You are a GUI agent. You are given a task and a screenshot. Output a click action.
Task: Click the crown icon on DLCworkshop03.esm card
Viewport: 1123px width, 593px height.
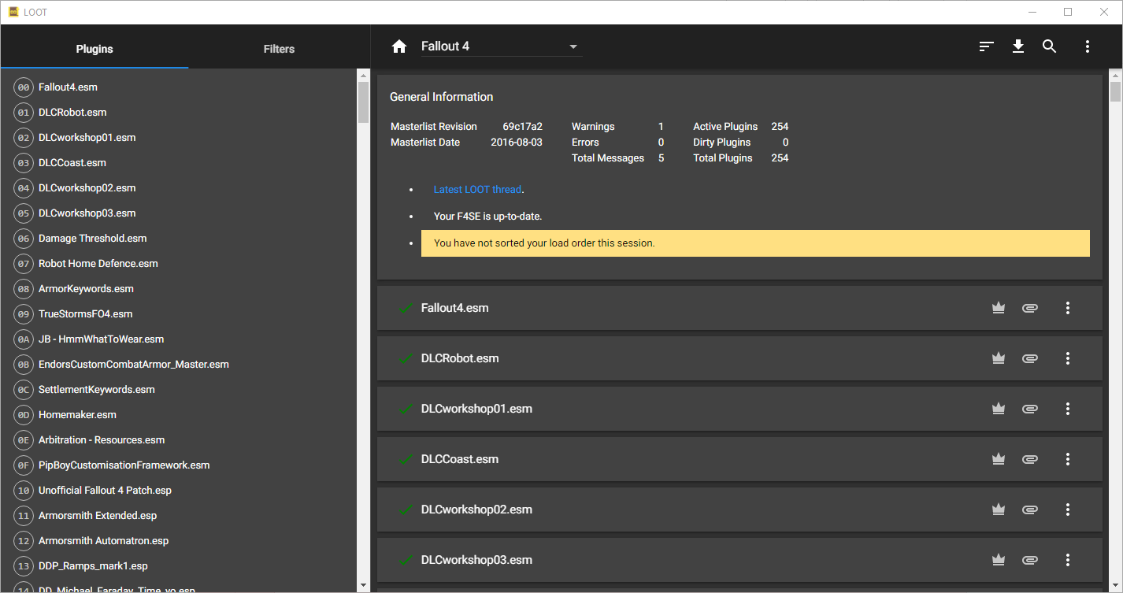[999, 560]
